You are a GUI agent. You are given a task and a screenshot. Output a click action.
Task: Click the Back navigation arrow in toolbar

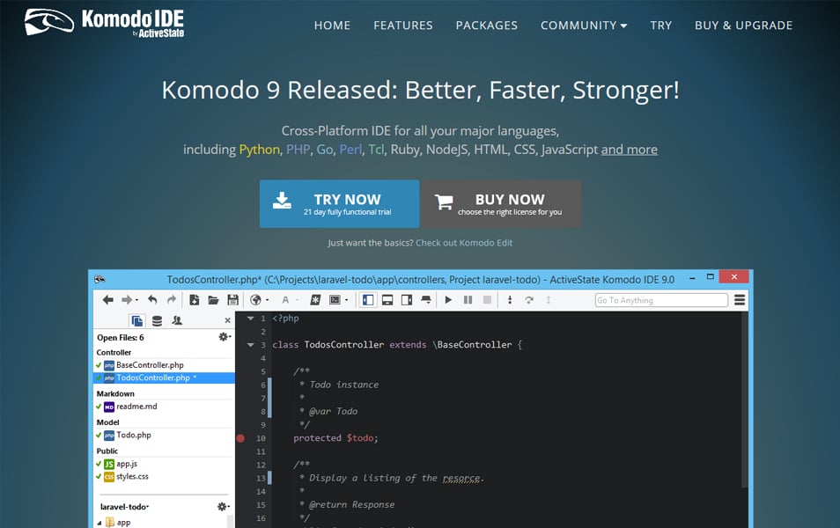pos(107,300)
